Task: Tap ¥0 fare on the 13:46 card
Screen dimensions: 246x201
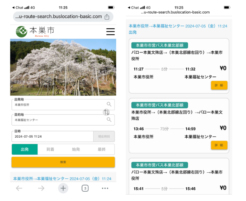Action: [x=223, y=128]
